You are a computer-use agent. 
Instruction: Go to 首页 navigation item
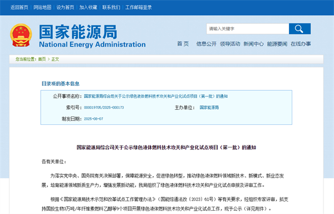coord(183,43)
